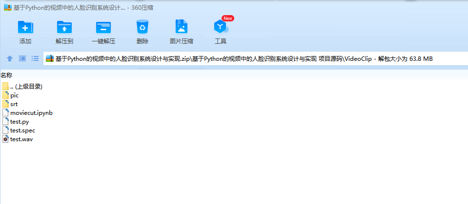Image resolution: width=468 pixels, height=204 pixels.
Task: Select the moviecut.ipynb file icon
Action: point(6,112)
